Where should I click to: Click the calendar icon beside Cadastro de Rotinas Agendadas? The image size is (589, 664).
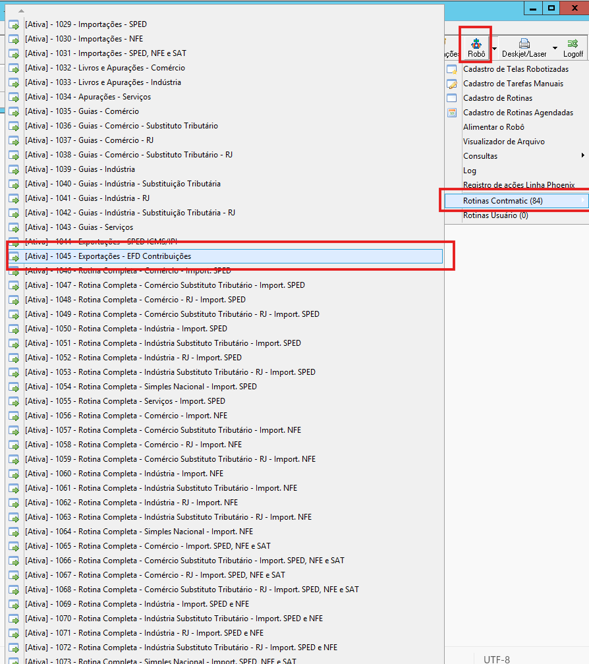[x=452, y=113]
